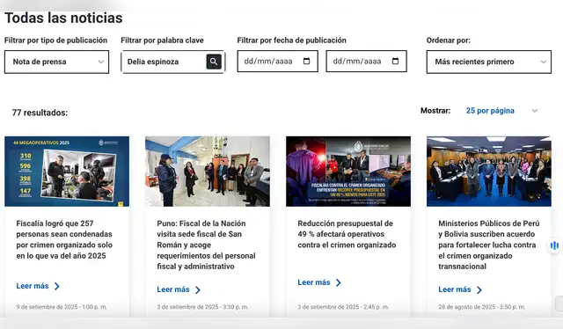This screenshot has height=329, width=563.
Task: Open calendar picker in first date field
Action: pos(307,61)
